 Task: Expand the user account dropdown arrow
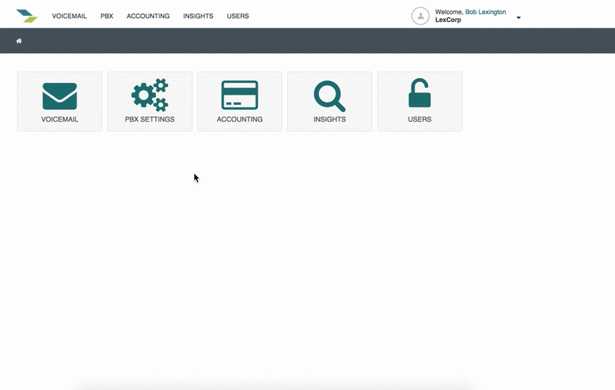tap(518, 17)
